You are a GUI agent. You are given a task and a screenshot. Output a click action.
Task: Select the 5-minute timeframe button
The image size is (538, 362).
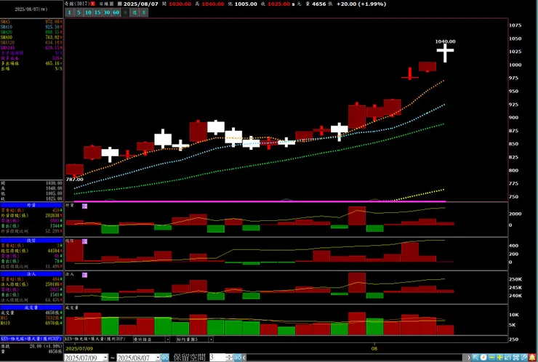click(x=79, y=12)
